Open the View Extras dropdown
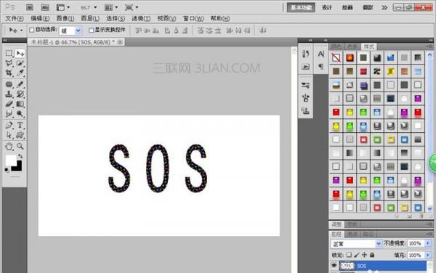The height and width of the screenshot is (273, 436). pos(63,7)
